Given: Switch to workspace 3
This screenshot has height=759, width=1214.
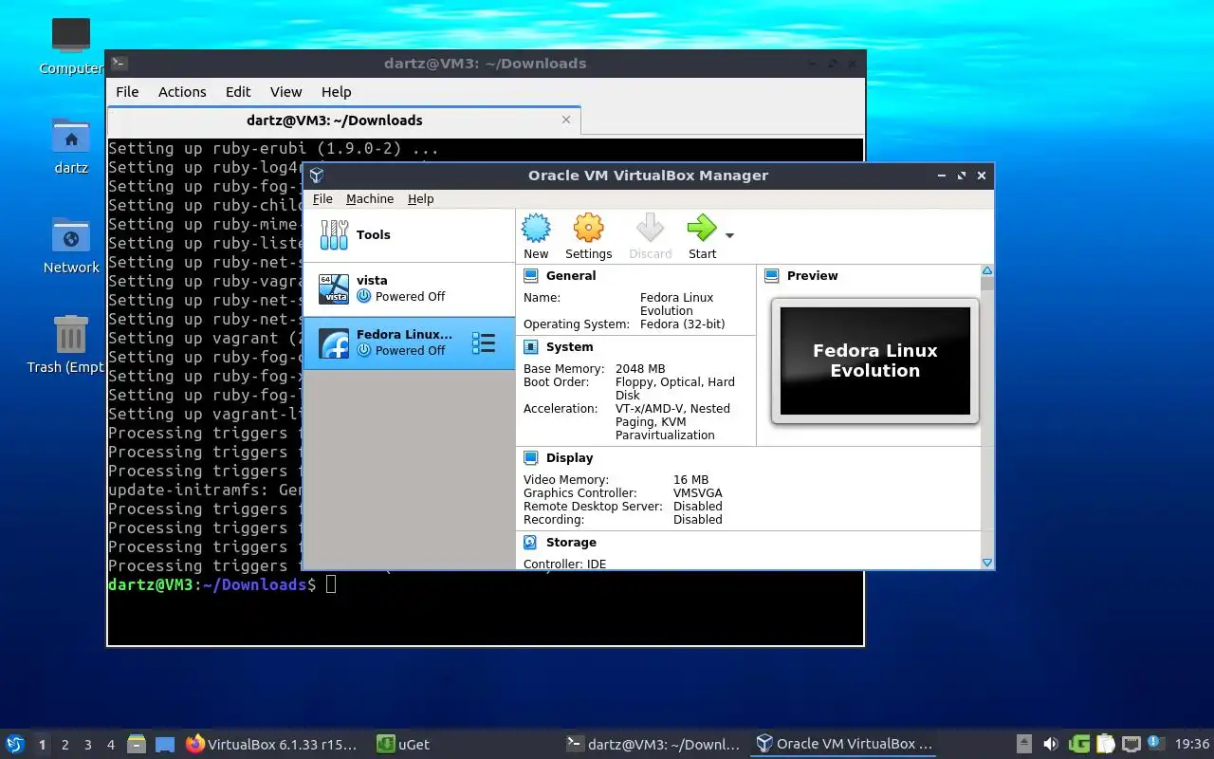Looking at the screenshot, I should 88,745.
